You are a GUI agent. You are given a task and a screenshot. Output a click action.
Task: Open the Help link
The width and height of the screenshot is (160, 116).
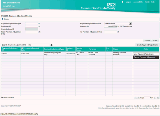click(153, 2)
